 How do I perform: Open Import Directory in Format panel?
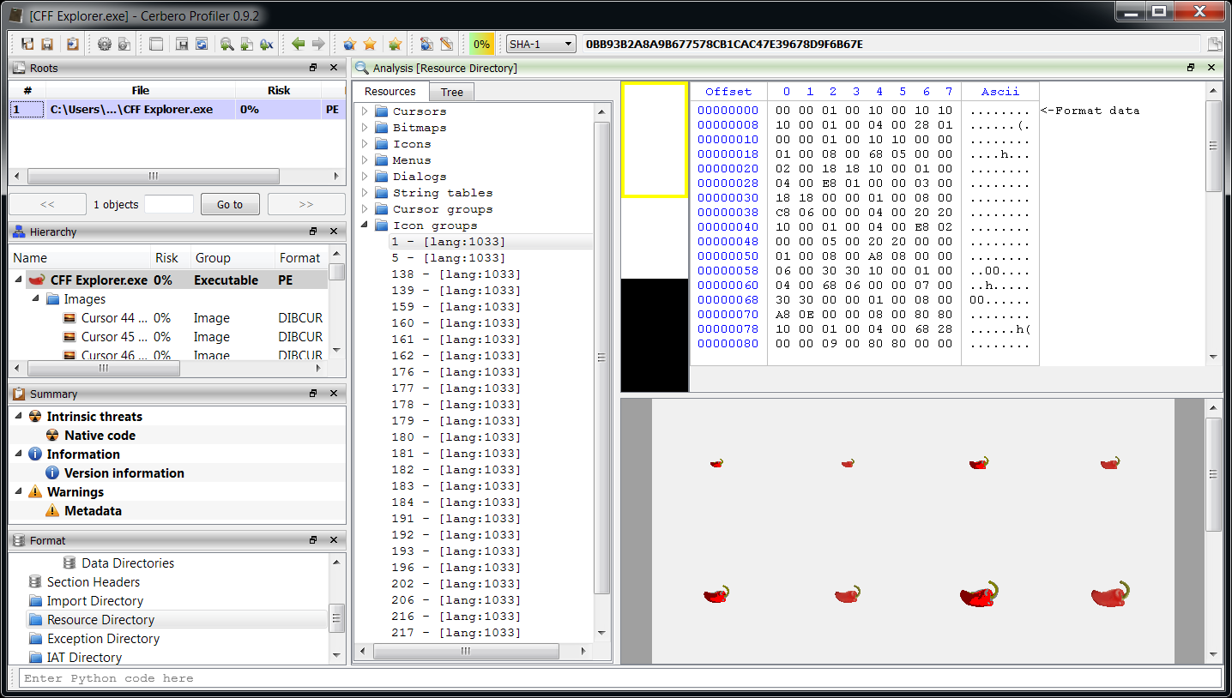pos(95,601)
